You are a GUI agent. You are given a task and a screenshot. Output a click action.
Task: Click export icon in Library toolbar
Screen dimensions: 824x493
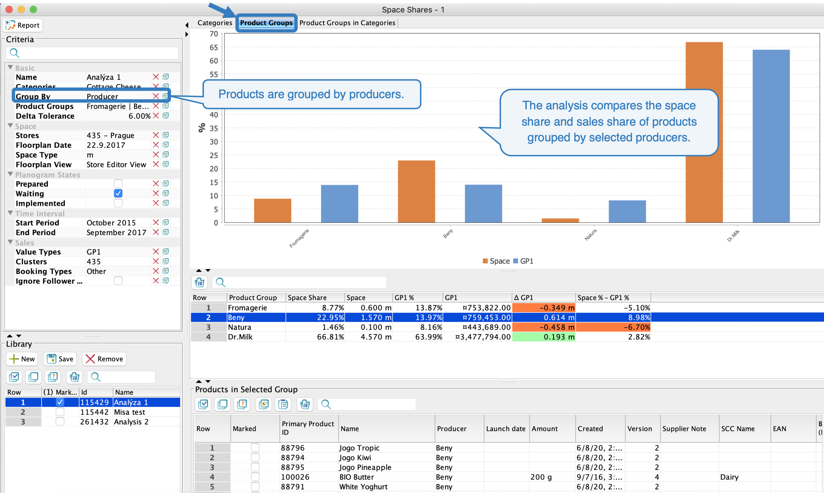74,377
